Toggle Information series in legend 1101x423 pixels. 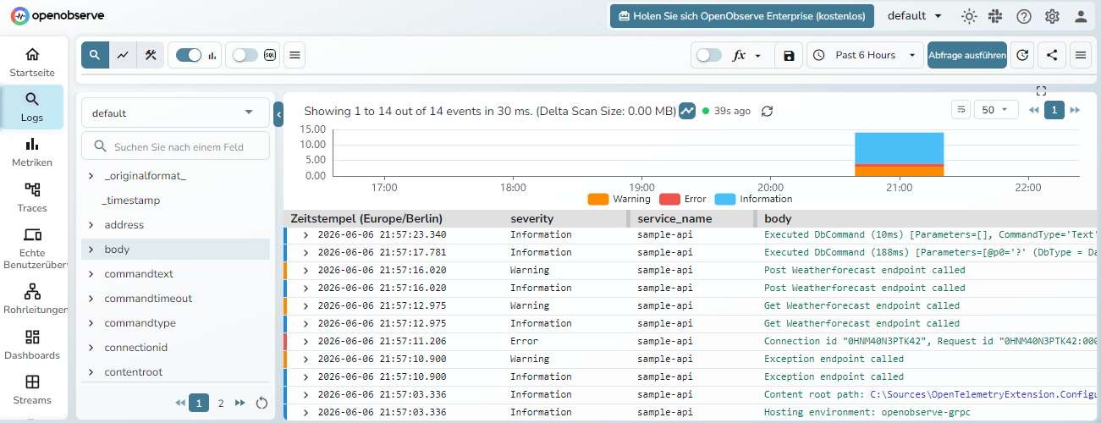(x=753, y=199)
